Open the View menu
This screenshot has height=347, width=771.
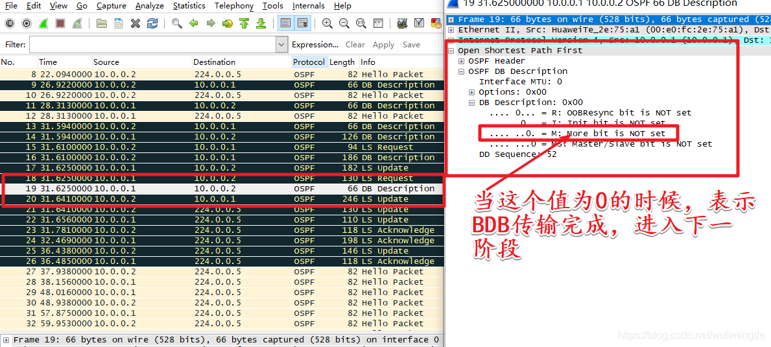[x=59, y=6]
